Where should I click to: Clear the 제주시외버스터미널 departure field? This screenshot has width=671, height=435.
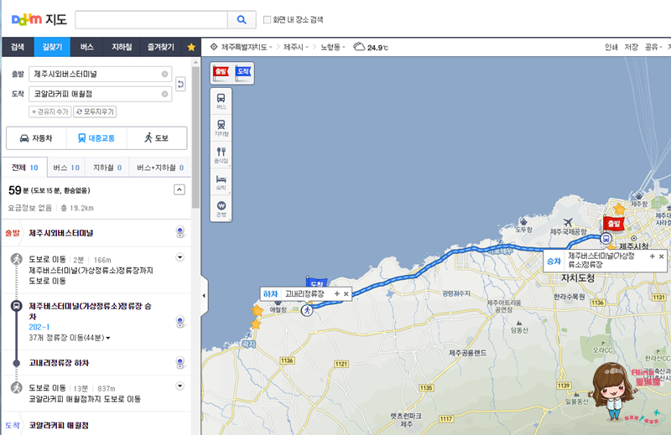[x=164, y=74]
